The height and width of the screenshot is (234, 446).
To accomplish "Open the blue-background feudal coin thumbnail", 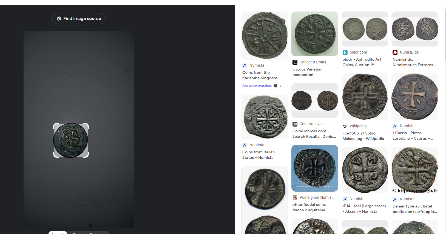I will (315, 168).
